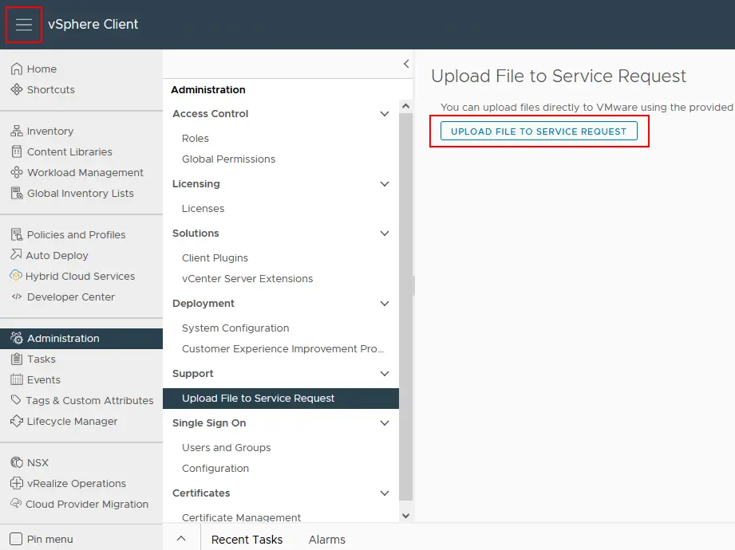This screenshot has width=735, height=550.
Task: Open Lifecycle Manager from main menu
Action: click(72, 421)
